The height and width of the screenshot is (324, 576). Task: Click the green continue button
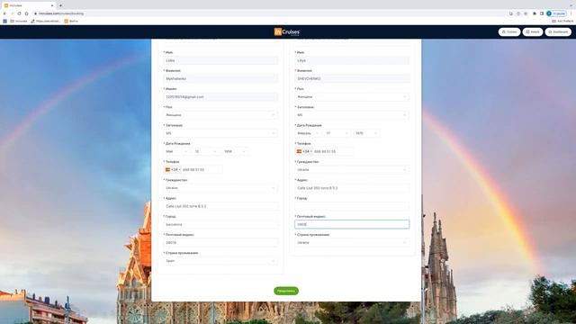coord(286,291)
